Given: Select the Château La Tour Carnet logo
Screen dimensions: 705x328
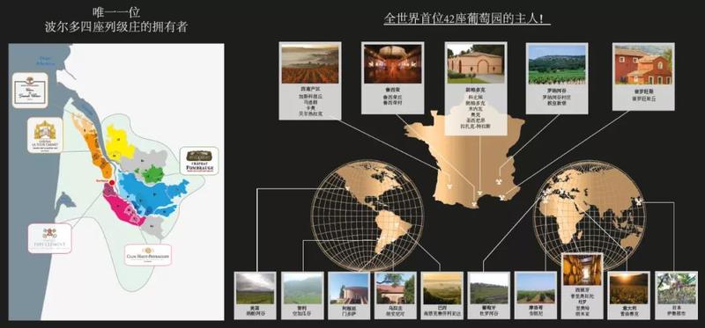Looking at the screenshot, I should pyautogui.click(x=45, y=135).
